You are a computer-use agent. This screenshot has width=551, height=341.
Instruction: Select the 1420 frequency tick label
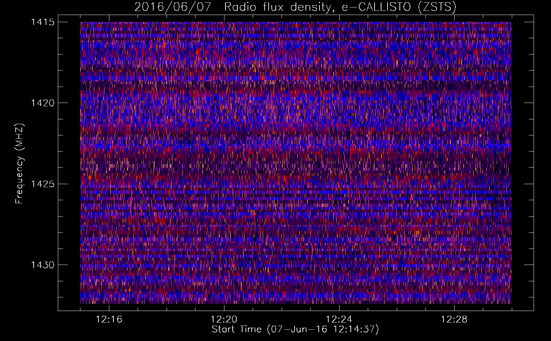(x=43, y=103)
